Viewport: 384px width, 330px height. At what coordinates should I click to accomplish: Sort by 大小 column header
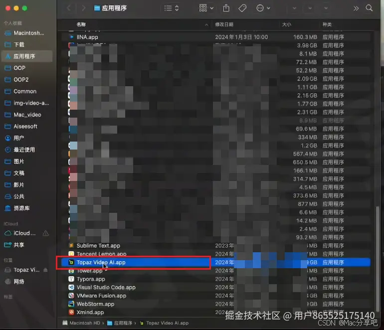tap(287, 24)
